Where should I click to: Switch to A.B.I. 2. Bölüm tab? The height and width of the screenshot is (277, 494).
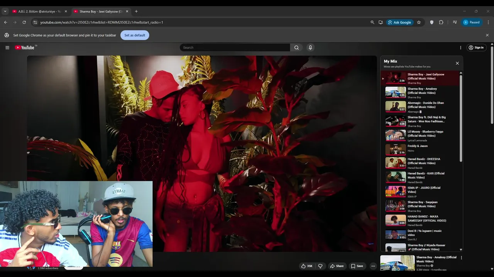tap(39, 12)
